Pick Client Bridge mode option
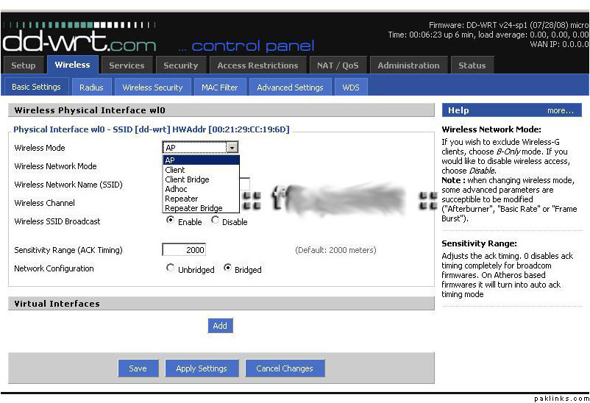Viewport: 590px width, 403px height. click(x=187, y=179)
